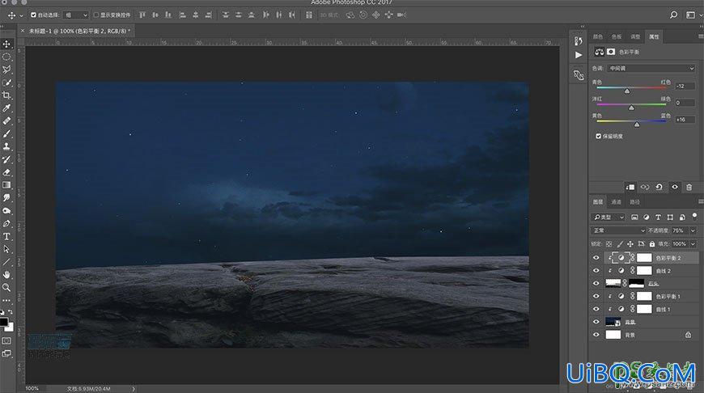Select the Elliptical Marquee tool
The height and width of the screenshot is (393, 704).
point(6,57)
